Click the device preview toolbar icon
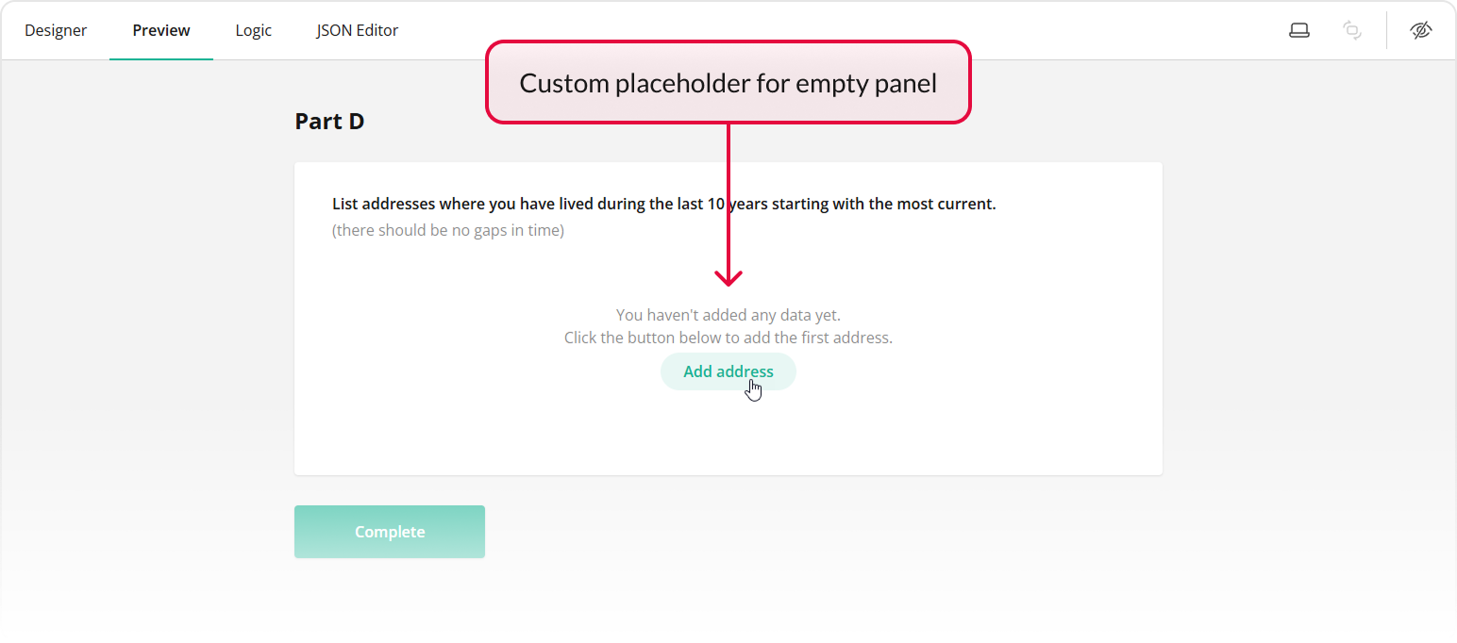The image size is (1457, 643). pyautogui.click(x=1299, y=29)
